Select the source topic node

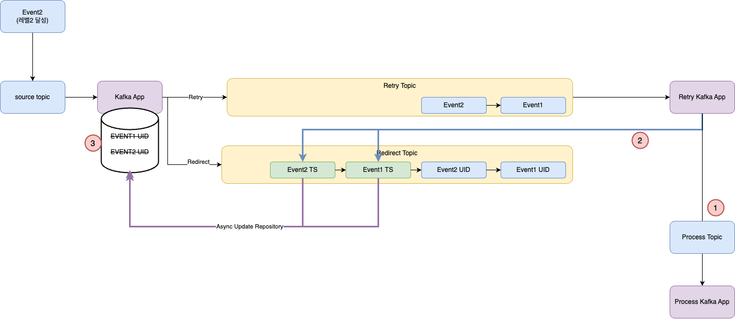click(32, 97)
